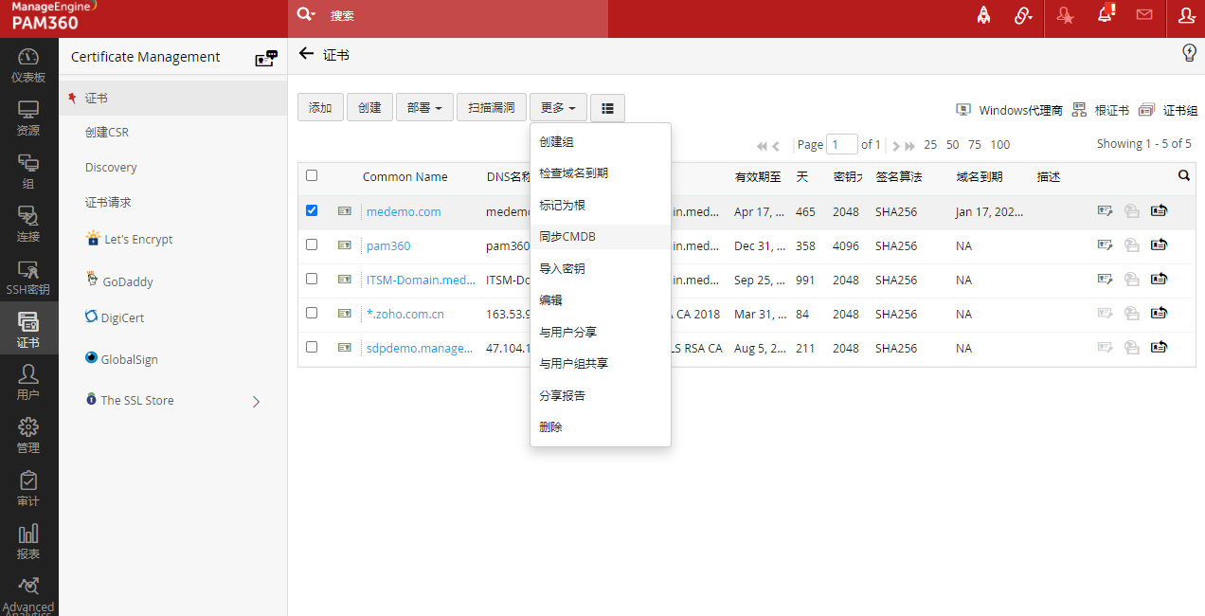Open the mail envelope icon in header
This screenshot has height=616, width=1205.
point(1144,14)
